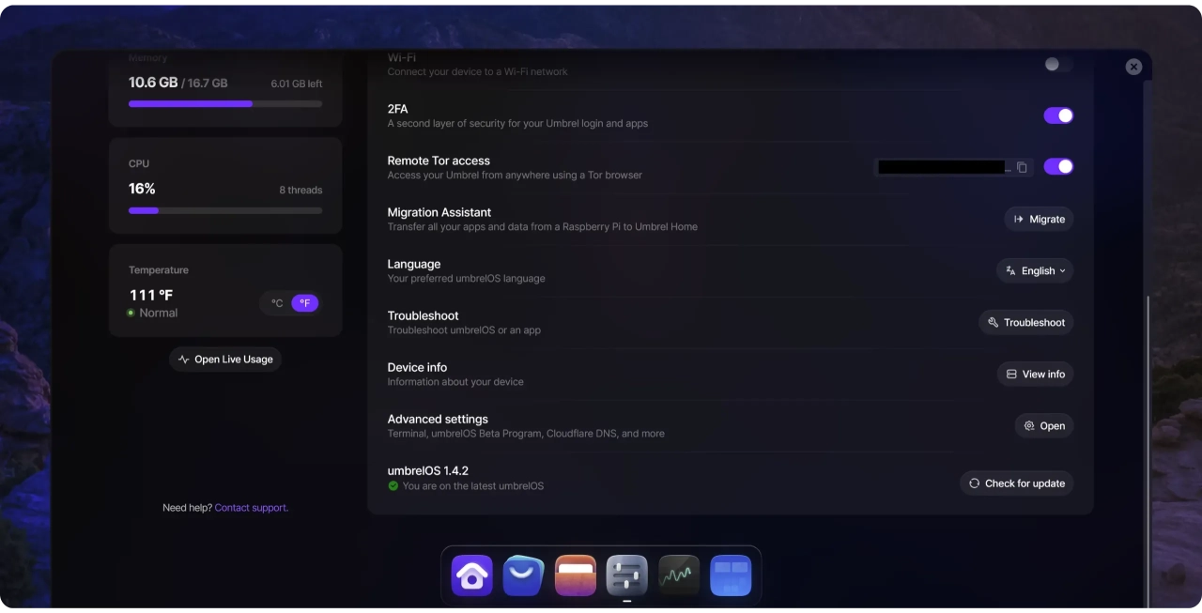Launch the App Store from the dock
Viewport: 1202px width, 613px height.
[x=523, y=575]
